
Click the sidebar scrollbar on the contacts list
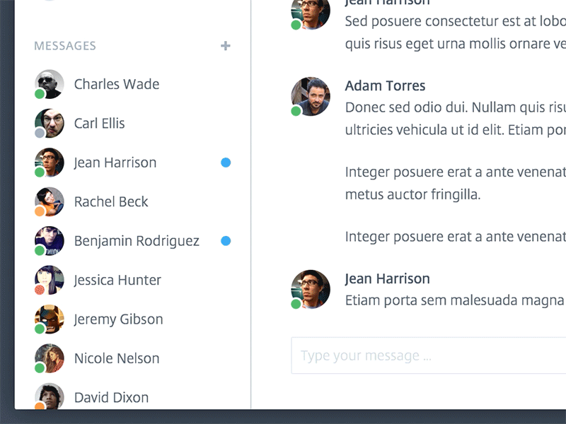pos(249,212)
